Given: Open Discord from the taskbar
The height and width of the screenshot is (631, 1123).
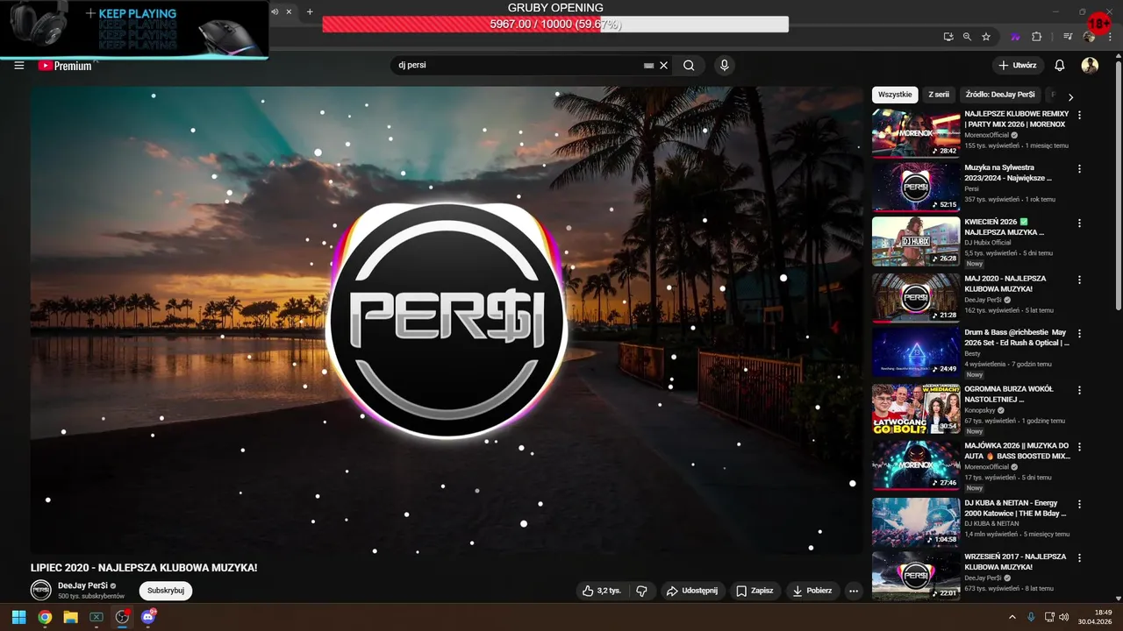Looking at the screenshot, I should pos(148,617).
